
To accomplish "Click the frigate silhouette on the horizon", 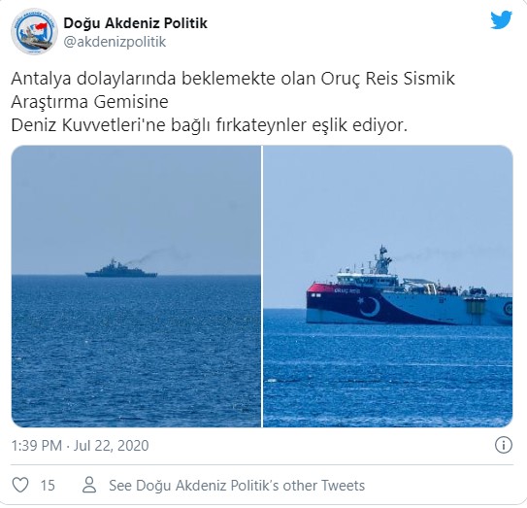I will [121, 268].
